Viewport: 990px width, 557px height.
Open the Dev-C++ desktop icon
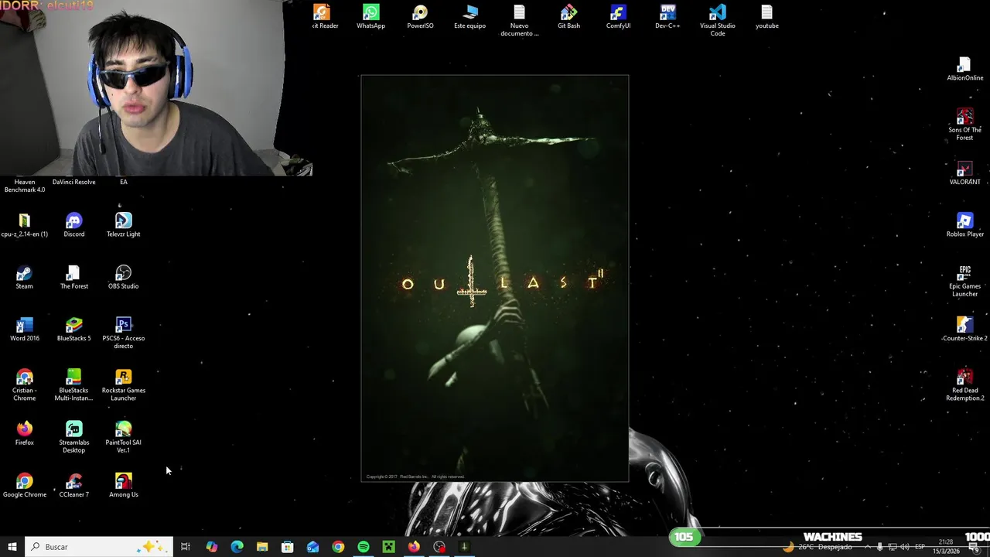[x=667, y=17]
